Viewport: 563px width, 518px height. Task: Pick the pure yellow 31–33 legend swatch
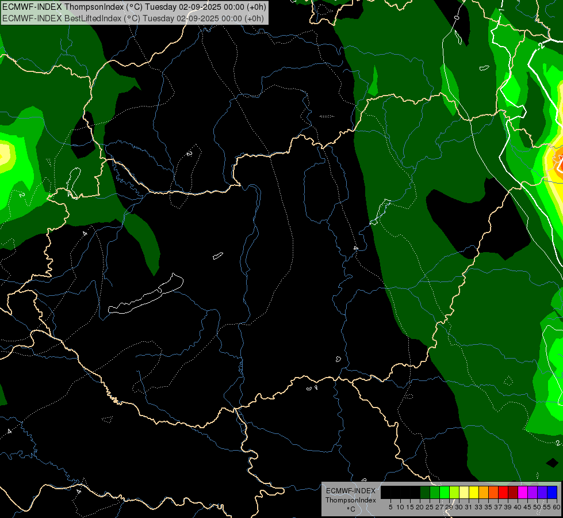[x=474, y=492]
